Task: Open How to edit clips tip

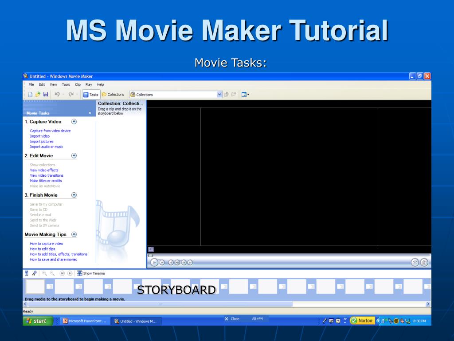Action: click(42, 249)
